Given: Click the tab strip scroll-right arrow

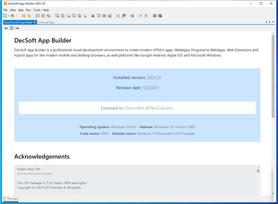Looking at the screenshot, I should 270,22.
